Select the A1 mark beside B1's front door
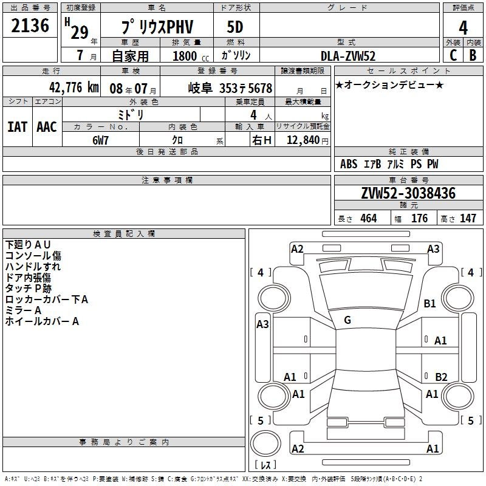Image resolution: width=486 pixels, height=486 pixels. tap(440, 341)
